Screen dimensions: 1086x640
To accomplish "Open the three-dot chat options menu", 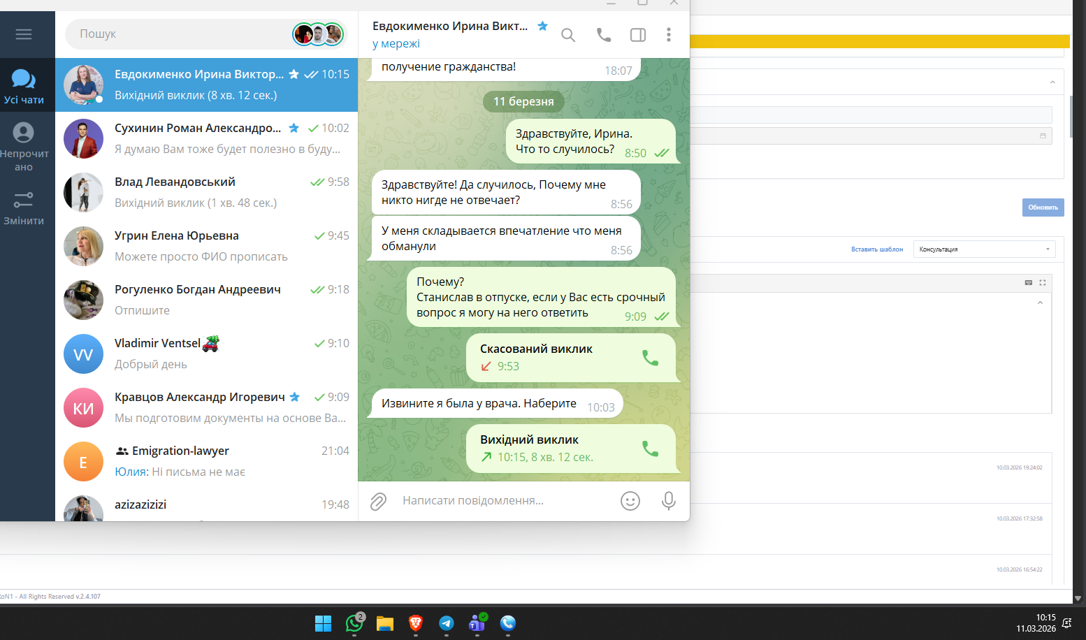I will pos(669,35).
